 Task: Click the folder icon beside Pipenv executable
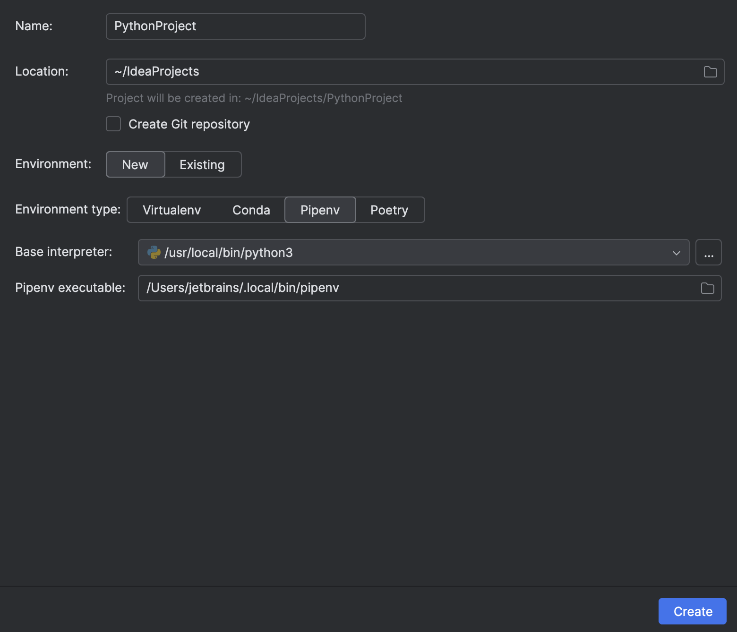click(x=707, y=288)
